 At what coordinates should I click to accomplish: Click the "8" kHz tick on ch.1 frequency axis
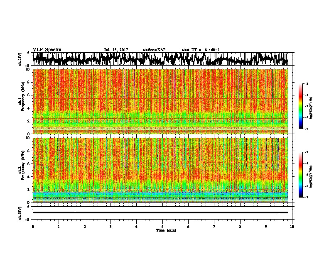pyautogui.click(x=29, y=82)
